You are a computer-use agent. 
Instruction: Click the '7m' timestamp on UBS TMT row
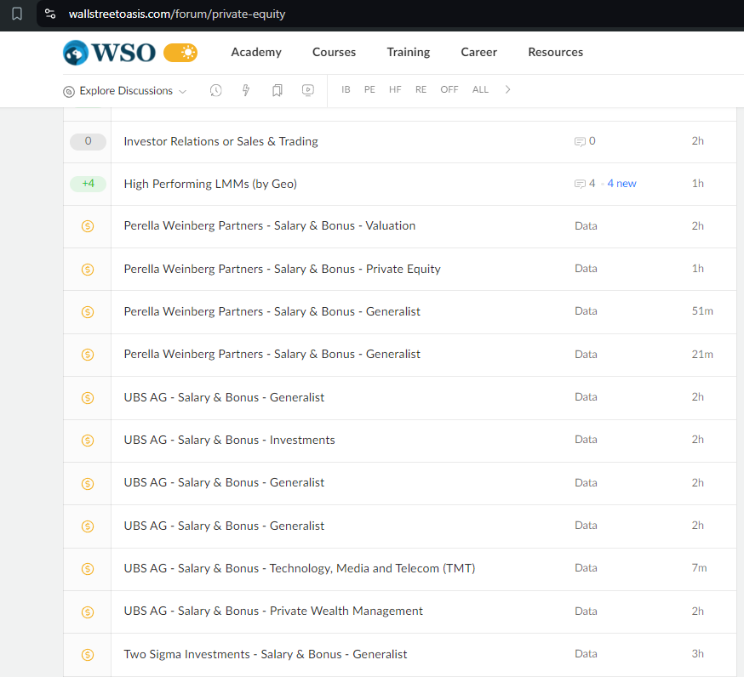tap(699, 568)
